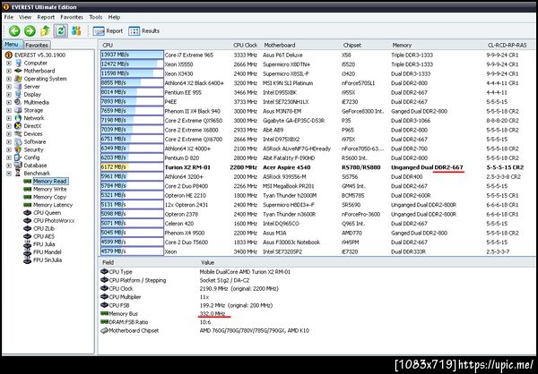Image resolution: width=538 pixels, height=374 pixels.
Task: Click the Computer icon in the tree
Action: click(x=18, y=63)
